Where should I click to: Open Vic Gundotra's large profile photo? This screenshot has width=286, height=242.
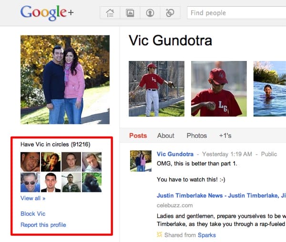(x=65, y=80)
